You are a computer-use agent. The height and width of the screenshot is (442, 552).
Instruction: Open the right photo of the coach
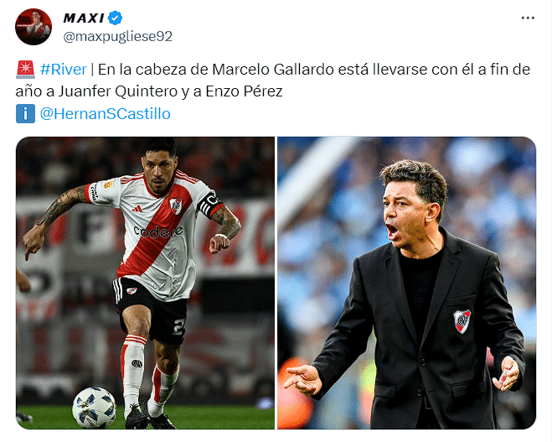(x=406, y=283)
